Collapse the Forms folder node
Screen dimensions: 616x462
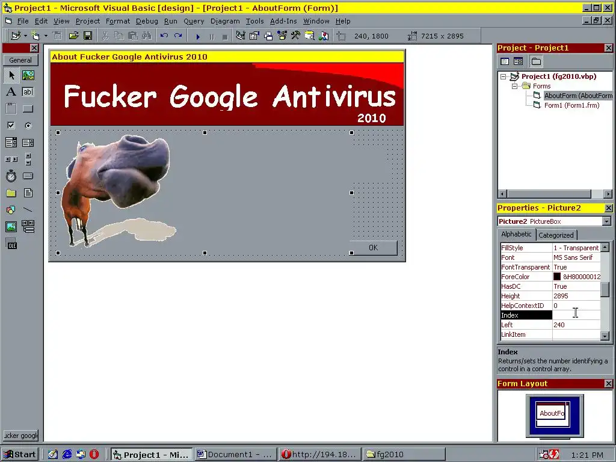click(514, 86)
